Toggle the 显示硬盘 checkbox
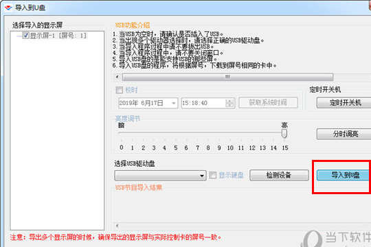 [x=213, y=175]
